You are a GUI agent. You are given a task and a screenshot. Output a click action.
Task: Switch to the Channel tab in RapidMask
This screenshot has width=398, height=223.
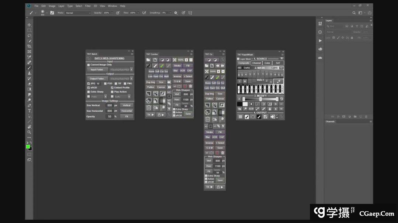point(256,63)
